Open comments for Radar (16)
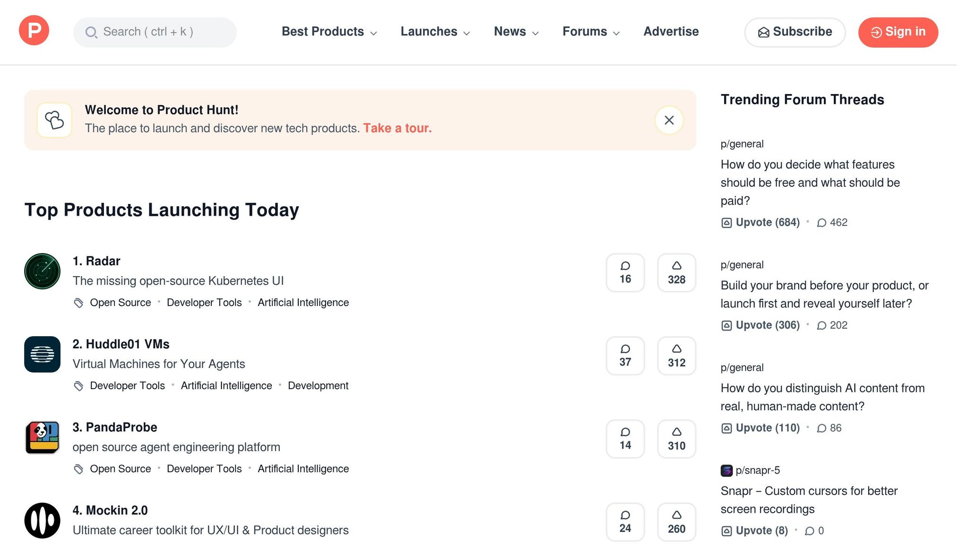The height and width of the screenshot is (544, 968). click(625, 272)
